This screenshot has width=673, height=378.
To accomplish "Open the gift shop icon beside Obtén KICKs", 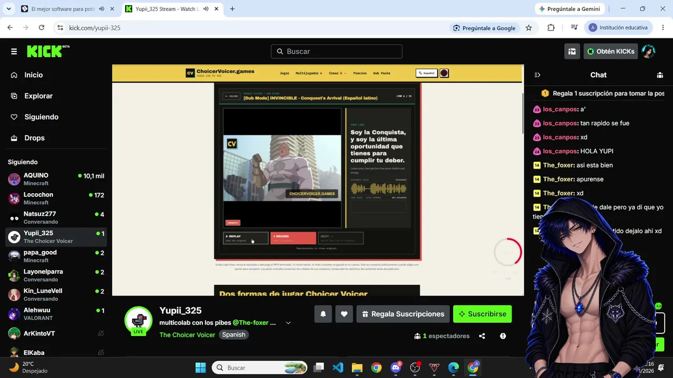I will pyautogui.click(x=572, y=51).
